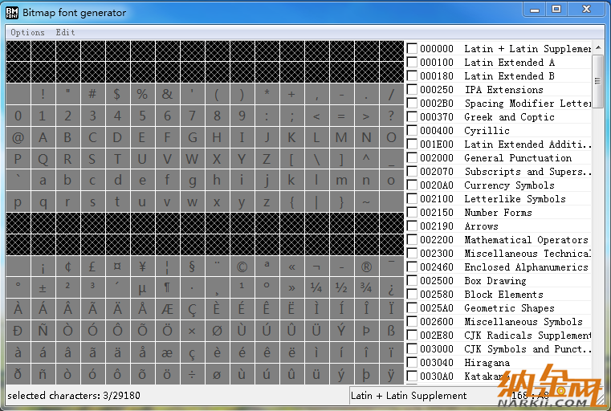The width and height of the screenshot is (611, 411).
Task: Select the division sign ÷ cell
Action: [x=192, y=374]
